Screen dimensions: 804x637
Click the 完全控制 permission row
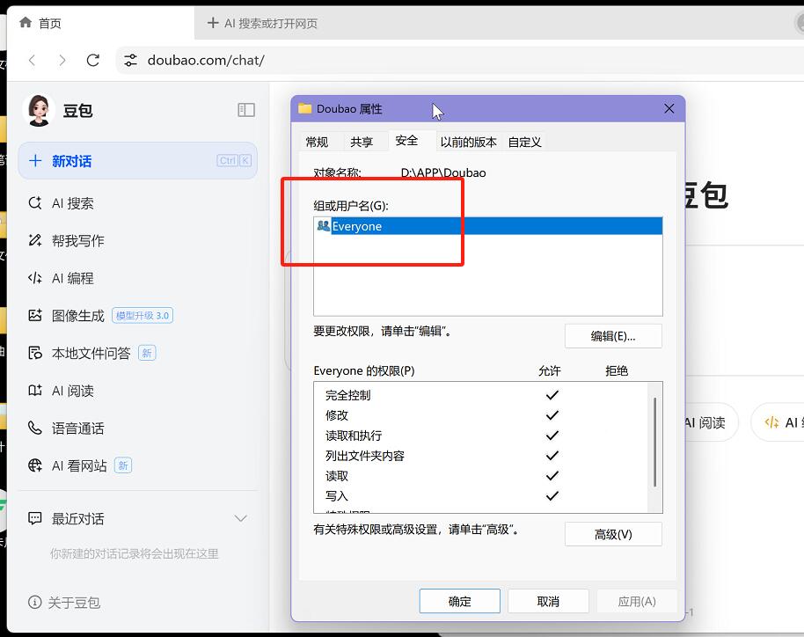point(480,395)
